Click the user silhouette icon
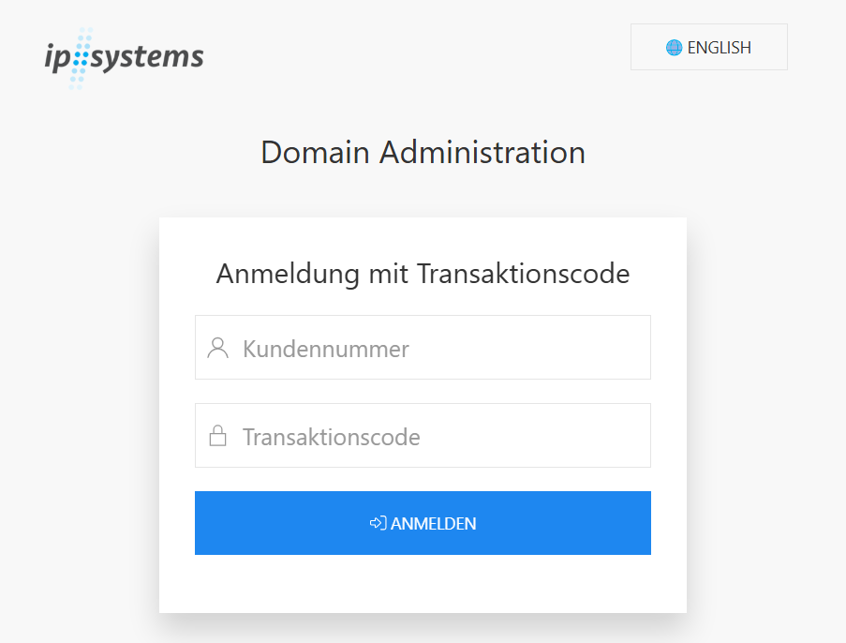846x643 pixels. pyautogui.click(x=218, y=349)
